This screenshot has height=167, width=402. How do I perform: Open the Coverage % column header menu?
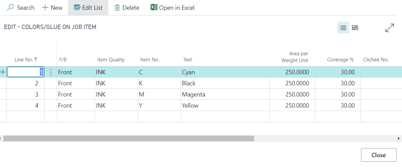click(x=340, y=60)
